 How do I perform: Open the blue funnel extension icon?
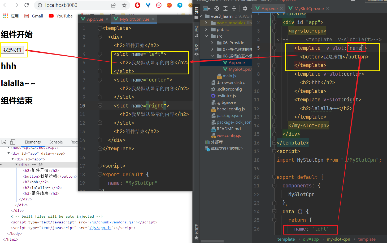148,5
